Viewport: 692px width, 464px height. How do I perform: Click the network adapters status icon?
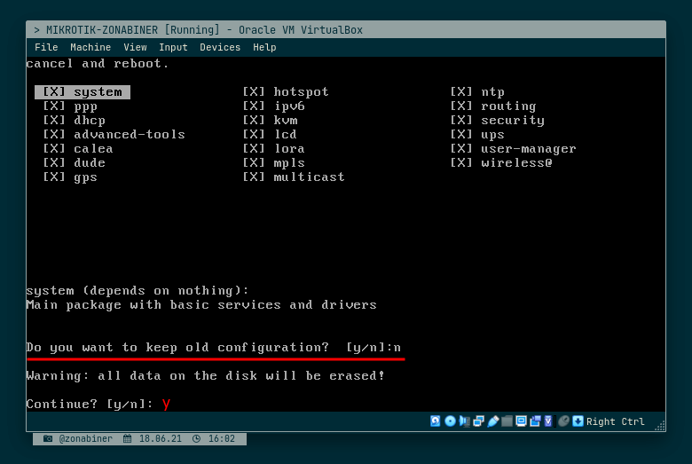pos(478,421)
